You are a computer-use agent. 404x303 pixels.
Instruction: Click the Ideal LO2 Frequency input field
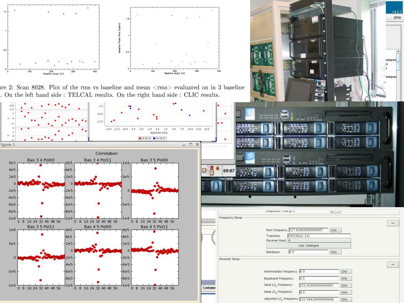pos(319,292)
